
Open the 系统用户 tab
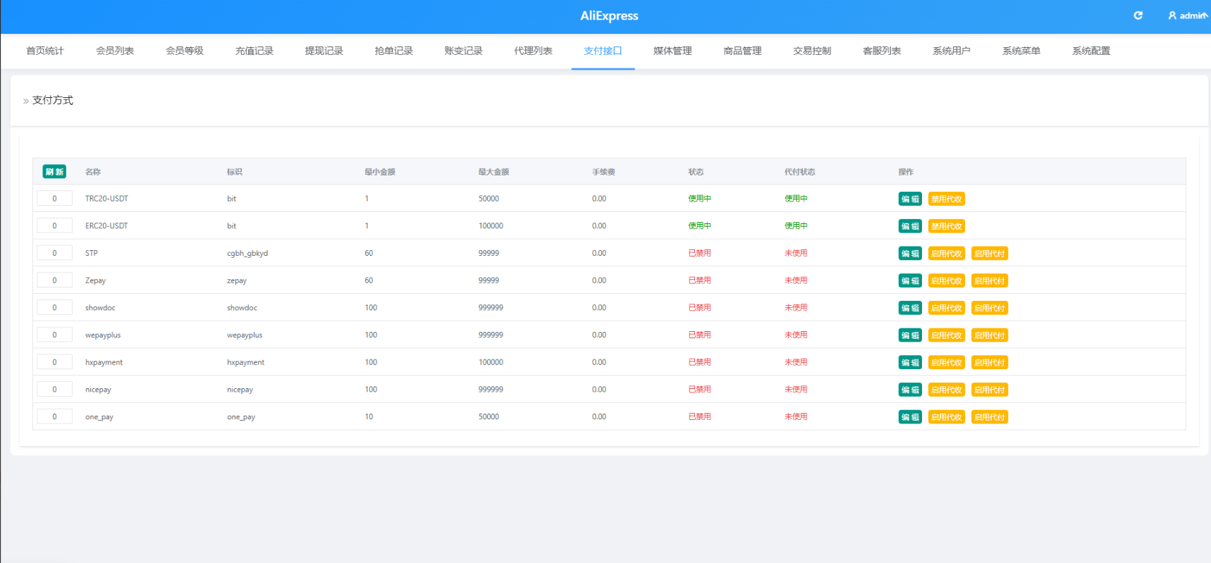coord(952,51)
